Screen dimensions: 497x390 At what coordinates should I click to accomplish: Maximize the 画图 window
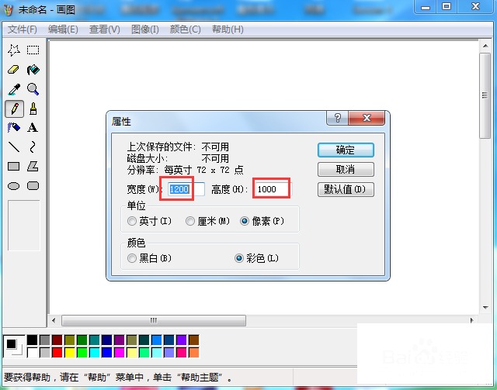[447, 7]
